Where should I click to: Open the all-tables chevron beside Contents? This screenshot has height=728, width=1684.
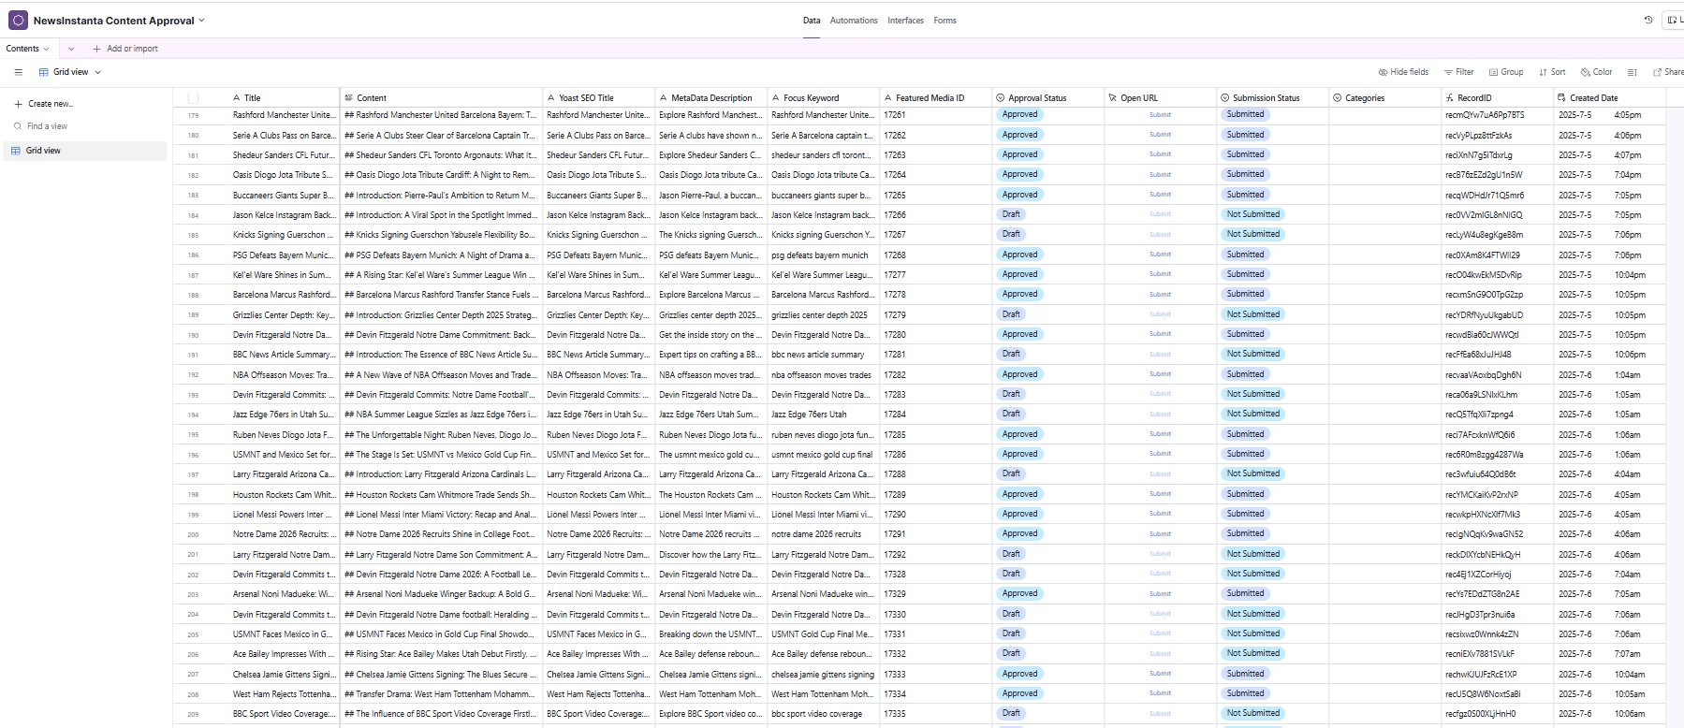[x=71, y=49]
